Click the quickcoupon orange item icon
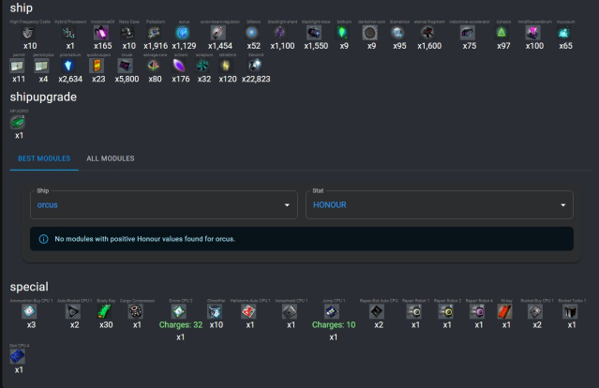 (x=97, y=66)
